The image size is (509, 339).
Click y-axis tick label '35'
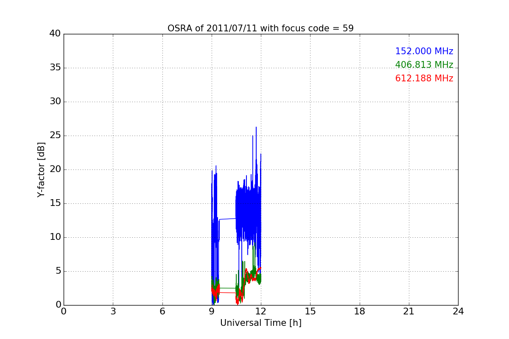coord(55,68)
